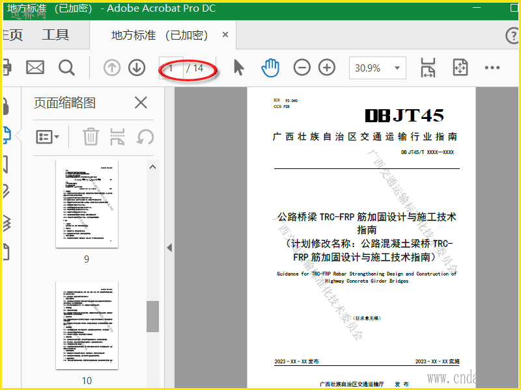Open thumbnails options dropdown menu
Image resolution: width=521 pixels, height=390 pixels.
click(48, 136)
